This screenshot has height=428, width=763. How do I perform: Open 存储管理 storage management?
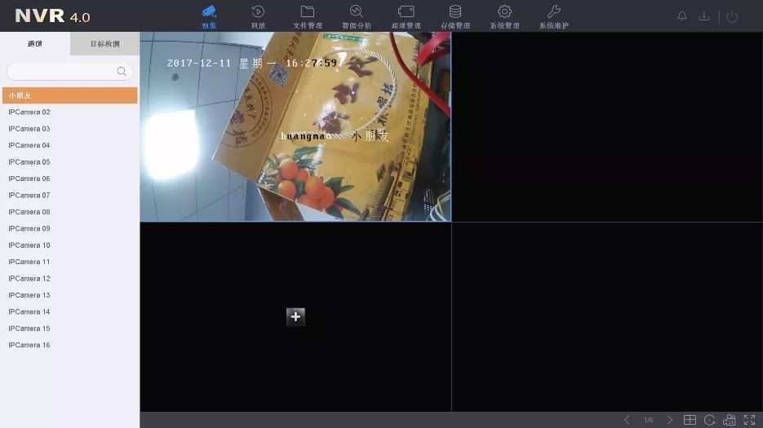(455, 16)
